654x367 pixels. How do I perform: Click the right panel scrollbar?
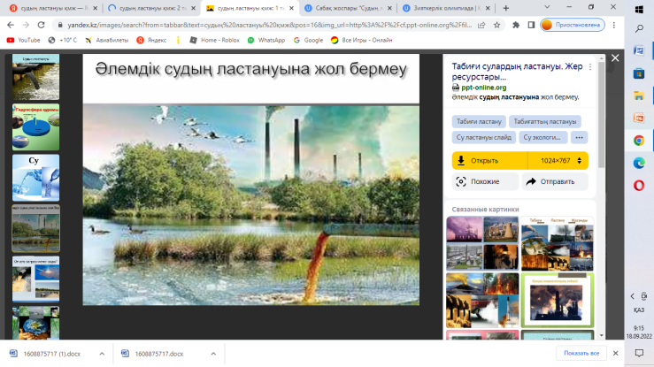(x=601, y=115)
